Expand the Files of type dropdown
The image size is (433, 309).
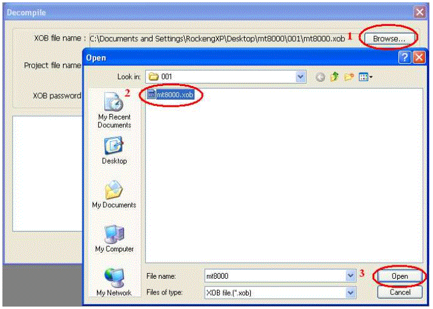tap(350, 292)
